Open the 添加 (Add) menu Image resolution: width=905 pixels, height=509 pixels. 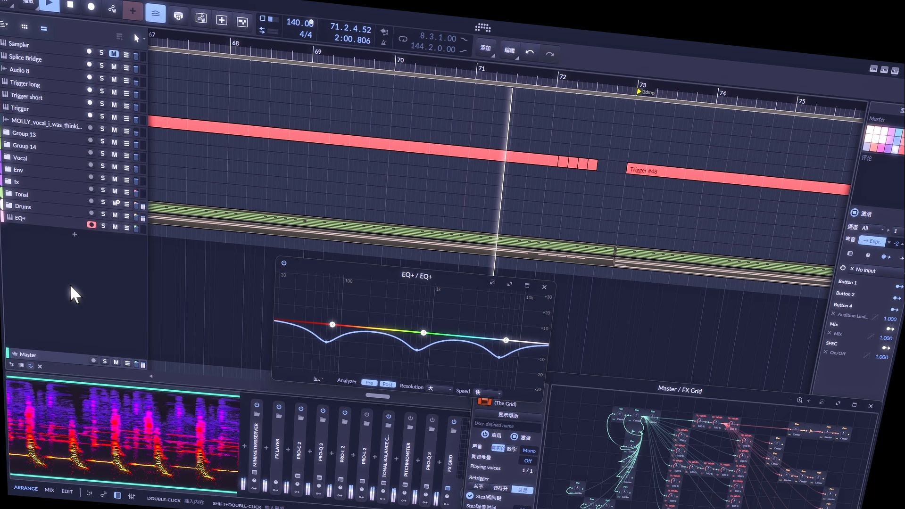(485, 48)
